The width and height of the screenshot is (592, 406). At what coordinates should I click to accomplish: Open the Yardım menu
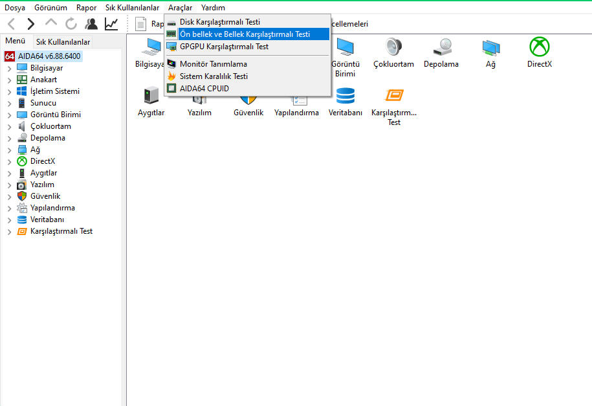click(x=213, y=8)
